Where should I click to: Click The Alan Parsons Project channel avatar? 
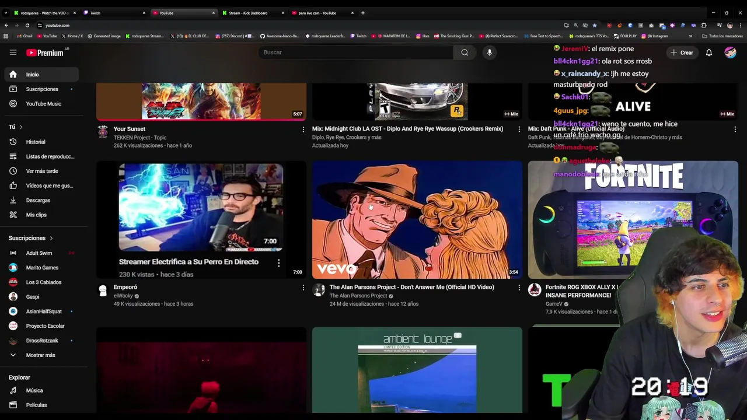point(319,290)
